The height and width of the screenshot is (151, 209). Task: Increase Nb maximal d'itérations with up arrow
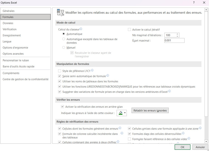[x=178, y=34]
